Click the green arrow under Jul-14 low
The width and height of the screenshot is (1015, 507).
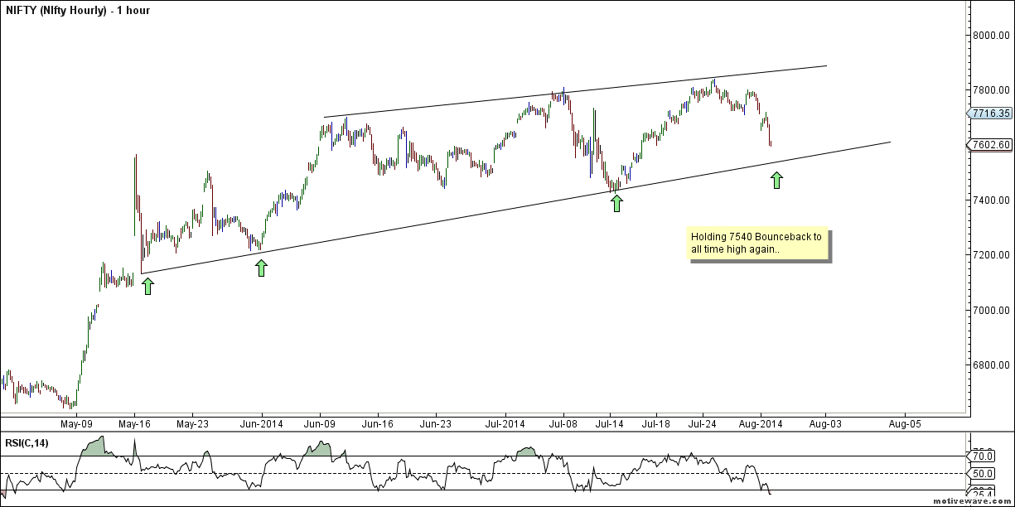(x=616, y=203)
